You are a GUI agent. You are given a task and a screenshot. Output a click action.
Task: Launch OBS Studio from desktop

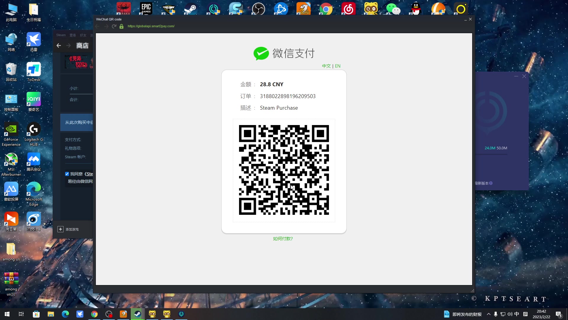pyautogui.click(x=258, y=8)
